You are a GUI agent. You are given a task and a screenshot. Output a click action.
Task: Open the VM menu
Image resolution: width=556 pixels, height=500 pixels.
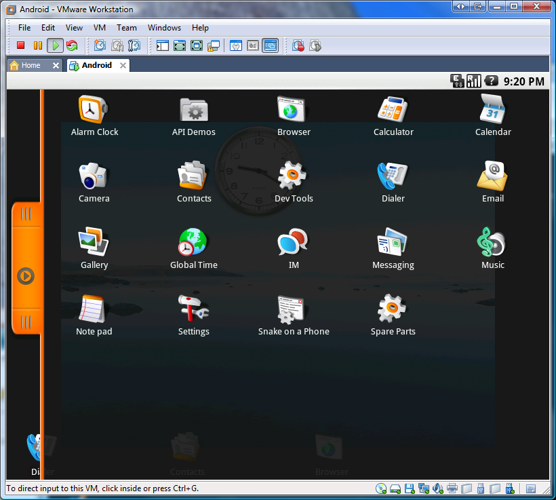click(x=100, y=28)
